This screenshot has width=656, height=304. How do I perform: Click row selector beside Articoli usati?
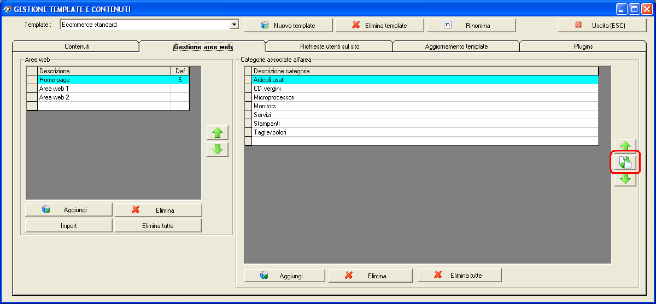coord(248,80)
